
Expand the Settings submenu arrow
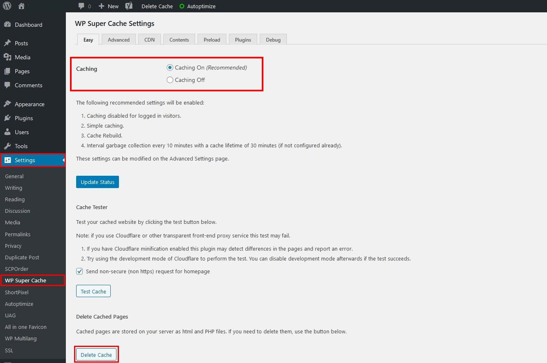tap(63, 160)
